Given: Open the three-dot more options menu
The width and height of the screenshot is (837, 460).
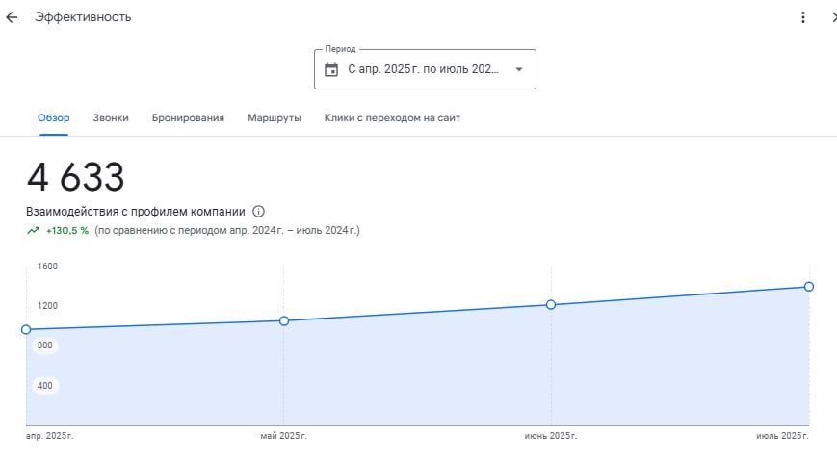Looking at the screenshot, I should (x=803, y=17).
